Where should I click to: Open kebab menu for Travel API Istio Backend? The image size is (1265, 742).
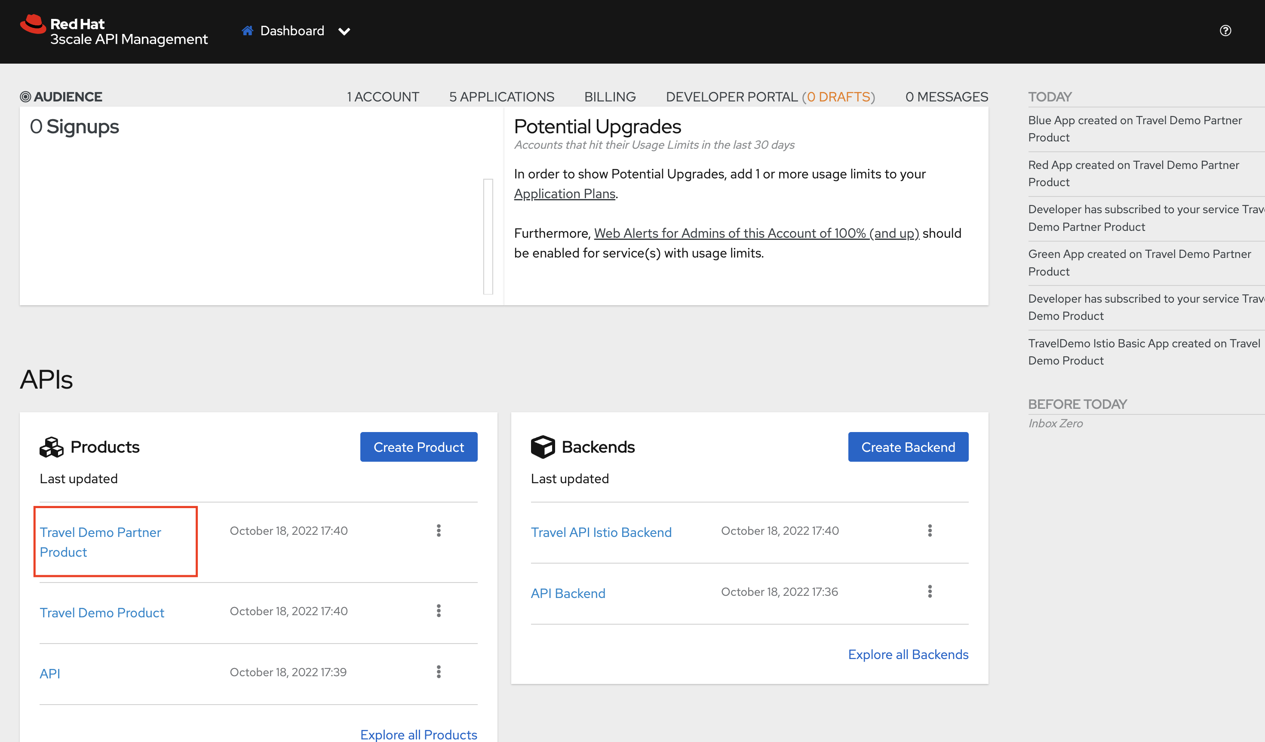930,530
